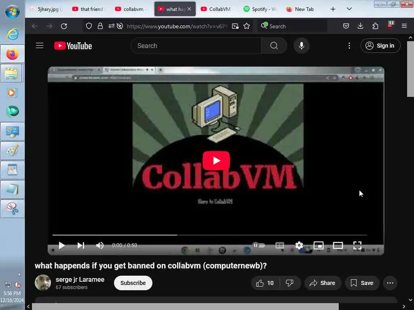Open the Windows Start orb
This screenshot has width=414, height=310.
point(13,11)
